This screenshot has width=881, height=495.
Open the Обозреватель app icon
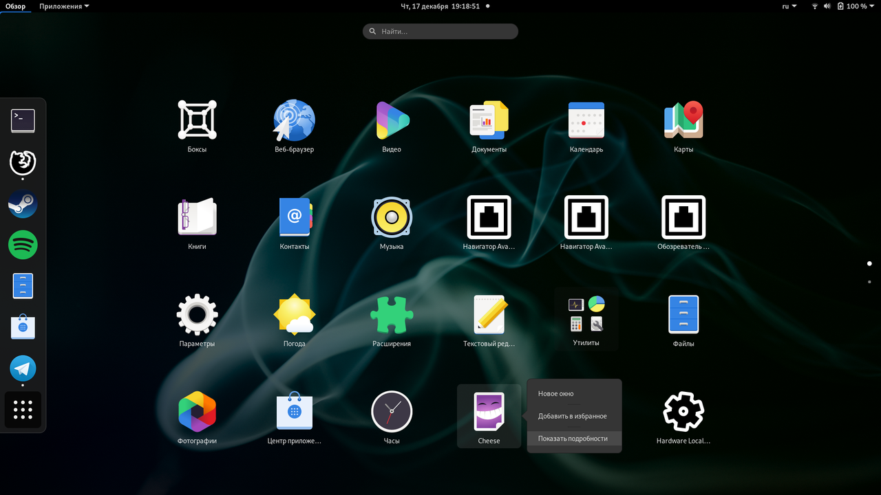tap(683, 217)
